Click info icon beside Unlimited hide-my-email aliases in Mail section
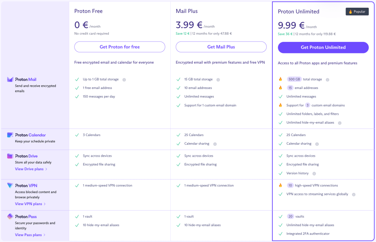This screenshot has height=242, width=376. [340, 123]
